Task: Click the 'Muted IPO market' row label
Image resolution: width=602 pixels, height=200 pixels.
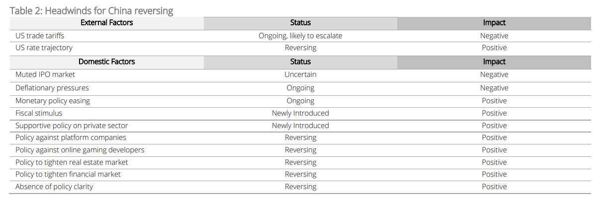Action: (45, 74)
